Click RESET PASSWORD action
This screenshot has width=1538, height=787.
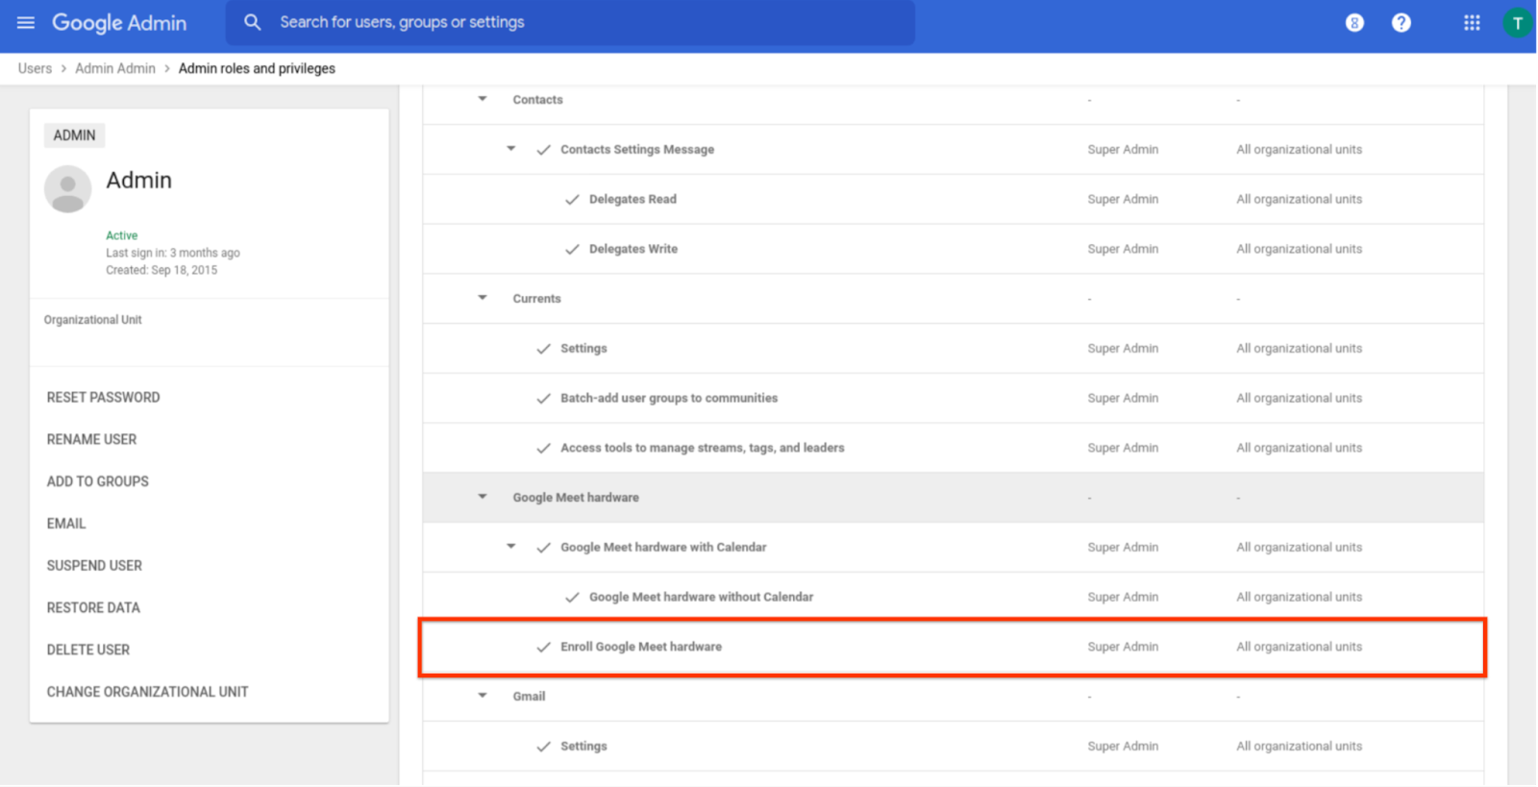pos(103,397)
